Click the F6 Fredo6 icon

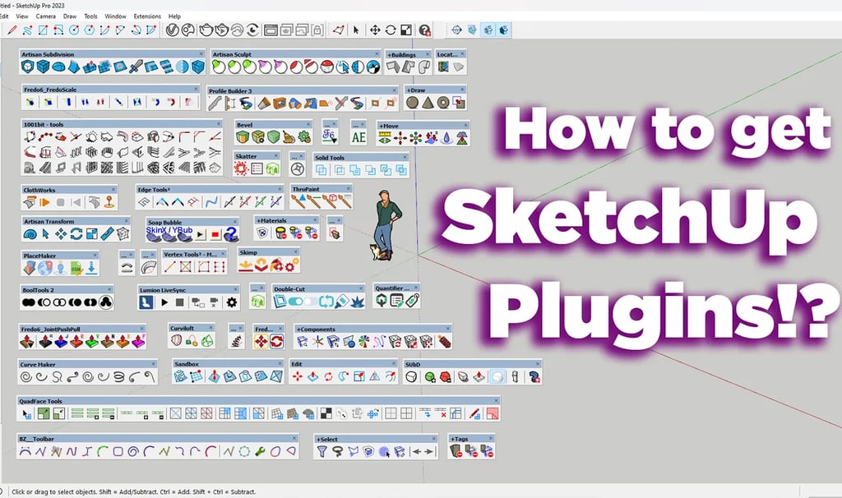click(x=329, y=136)
